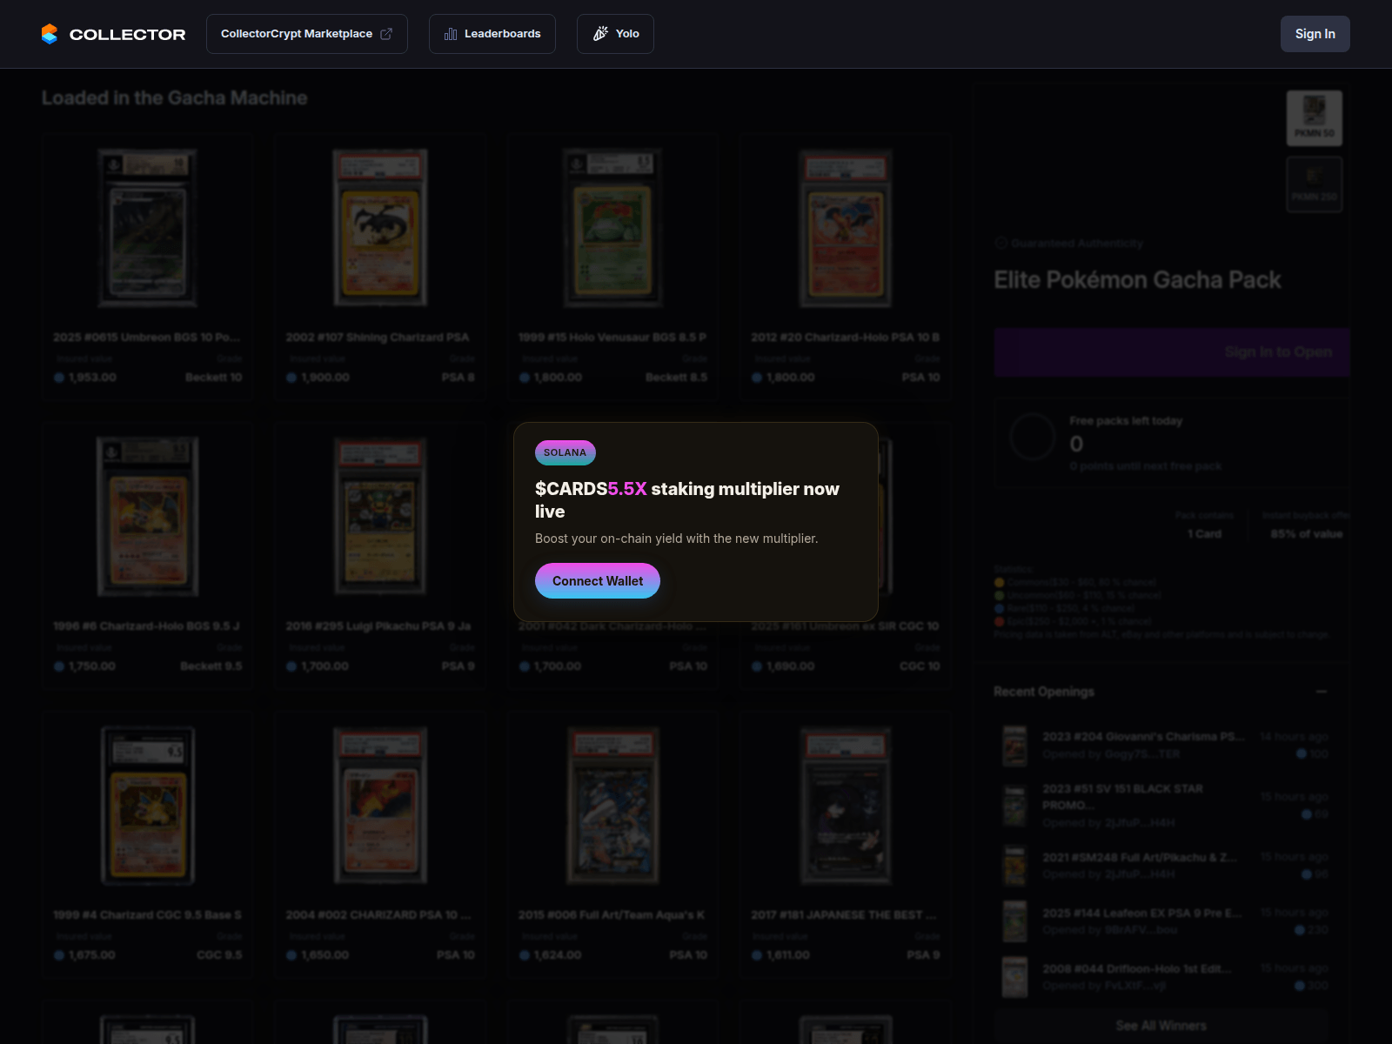Open the 2012 #20 Charizard-Holo PSA 10 card

[x=846, y=266]
